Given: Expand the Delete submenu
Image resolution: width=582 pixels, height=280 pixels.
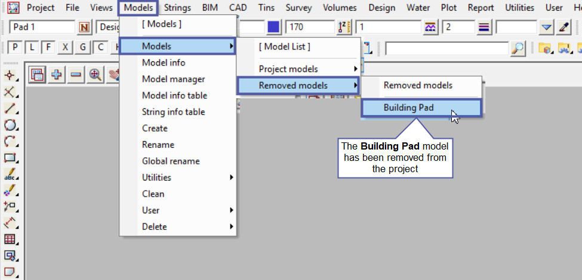Looking at the screenshot, I should pos(177,226).
